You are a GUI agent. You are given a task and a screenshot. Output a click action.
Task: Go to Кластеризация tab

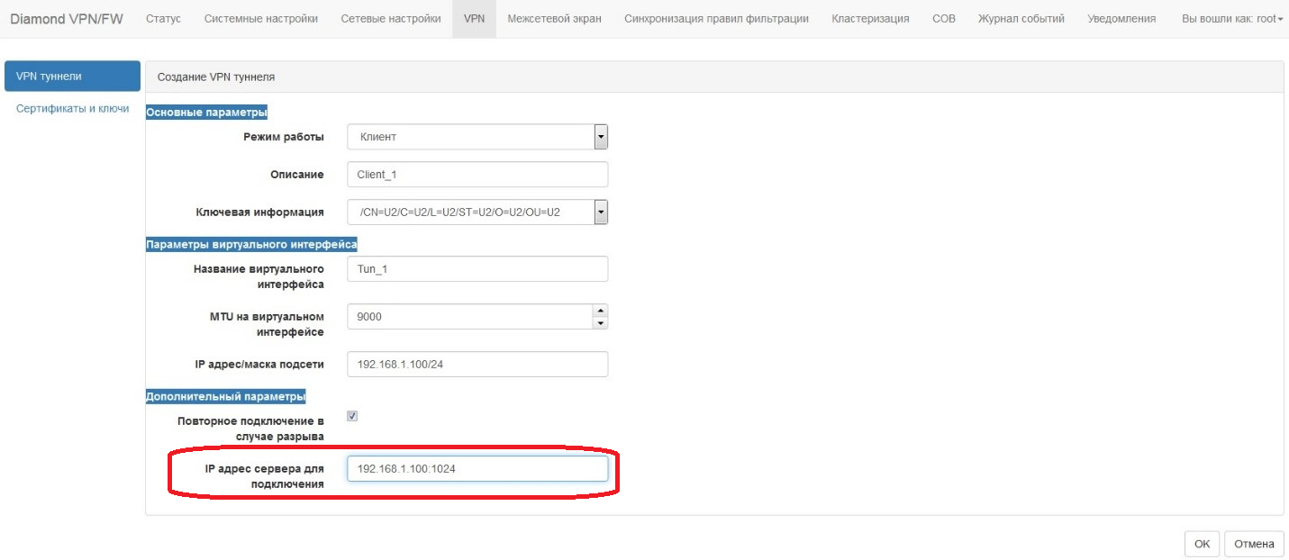point(870,19)
